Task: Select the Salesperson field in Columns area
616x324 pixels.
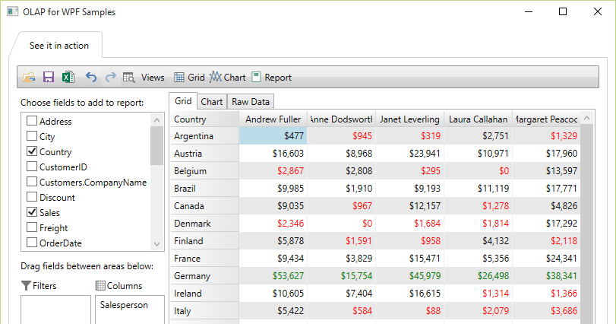Action: 124,305
